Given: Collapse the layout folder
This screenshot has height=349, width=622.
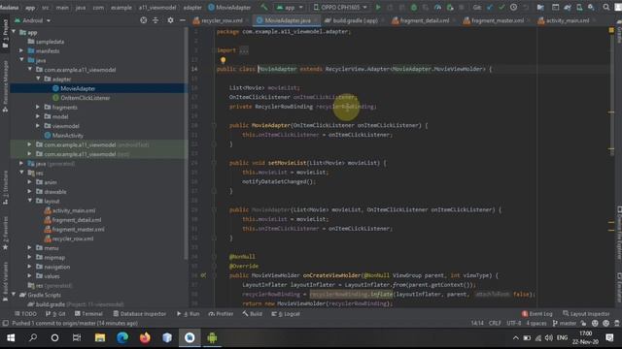Looking at the screenshot, I should click(30, 201).
